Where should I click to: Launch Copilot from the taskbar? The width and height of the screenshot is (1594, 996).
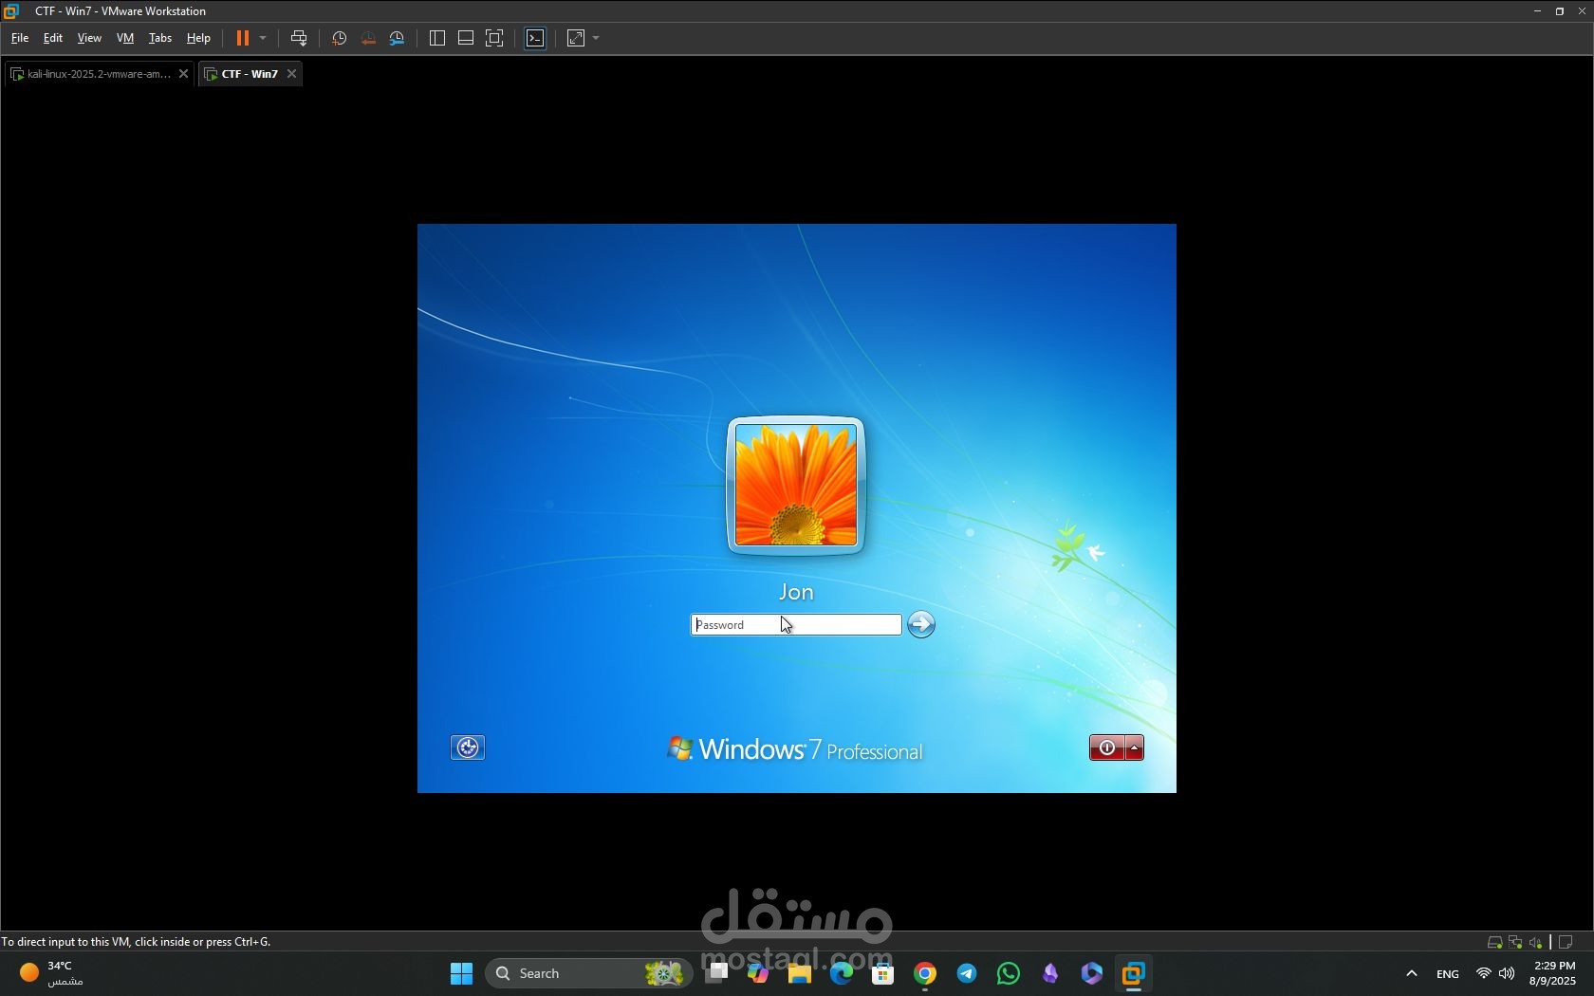tap(758, 973)
